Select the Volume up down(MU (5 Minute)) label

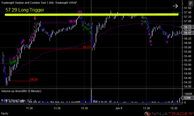[x=21, y=91]
